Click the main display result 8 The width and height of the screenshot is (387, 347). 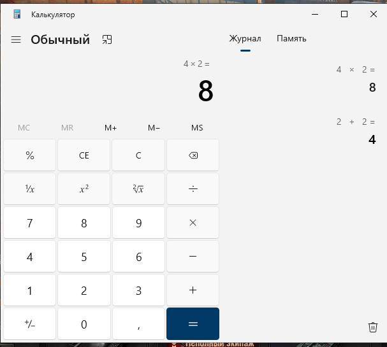[x=205, y=91]
